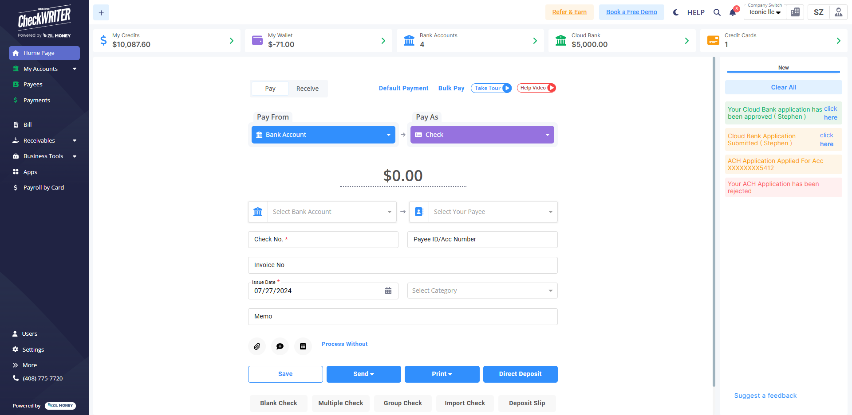The image size is (852, 415).
Task: Expand My Accounts sidebar menu
Action: coord(44,69)
